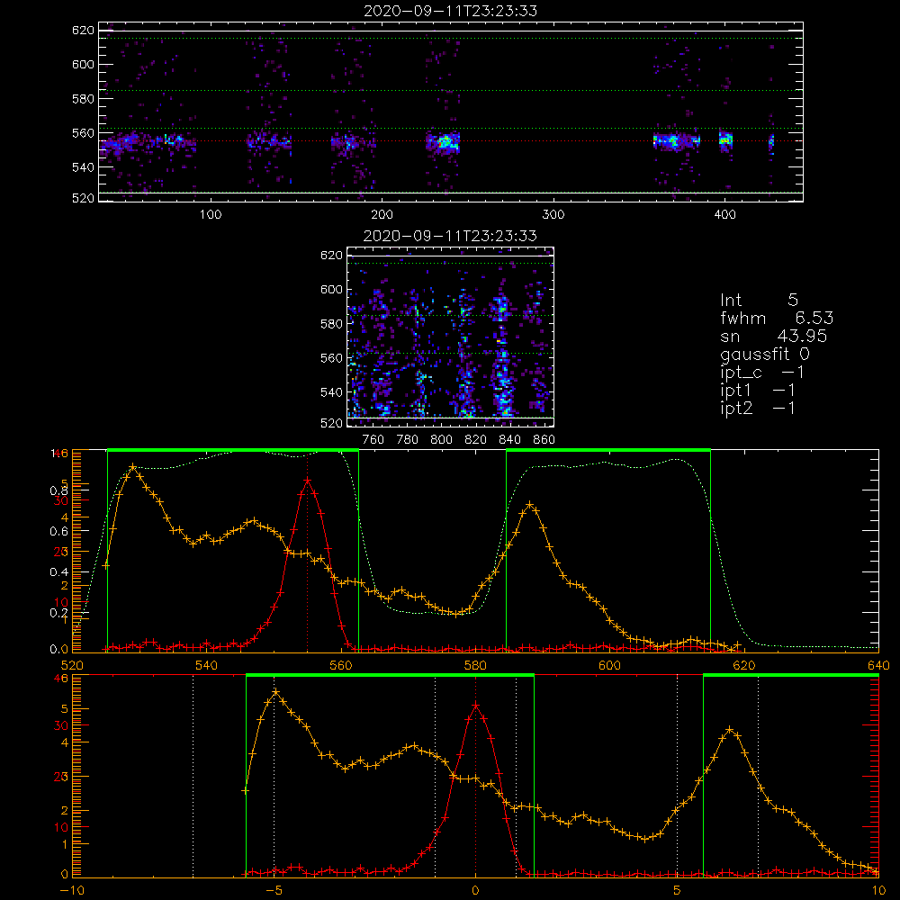Click x-axis label 5 on bottom plot
Viewport: 900px width, 900px height.
677,891
